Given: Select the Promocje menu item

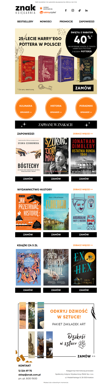Looking at the screenshot, I should click(x=66, y=21).
